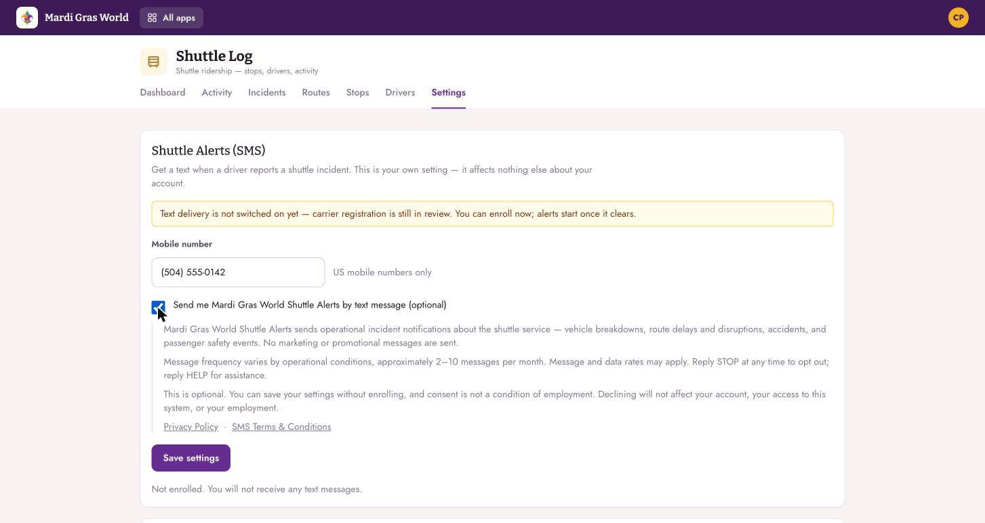Image resolution: width=985 pixels, height=523 pixels.
Task: Click the Mardi Gras World logo icon
Action: pos(27,18)
